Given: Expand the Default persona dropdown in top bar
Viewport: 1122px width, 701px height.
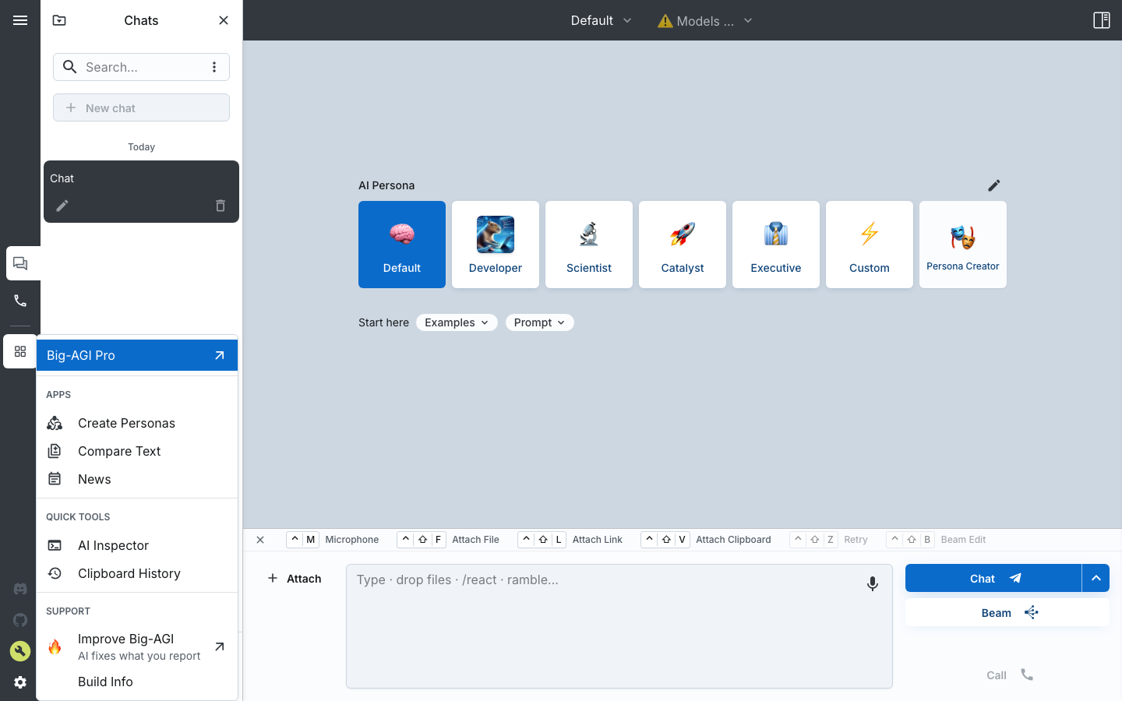Looking at the screenshot, I should click(601, 20).
